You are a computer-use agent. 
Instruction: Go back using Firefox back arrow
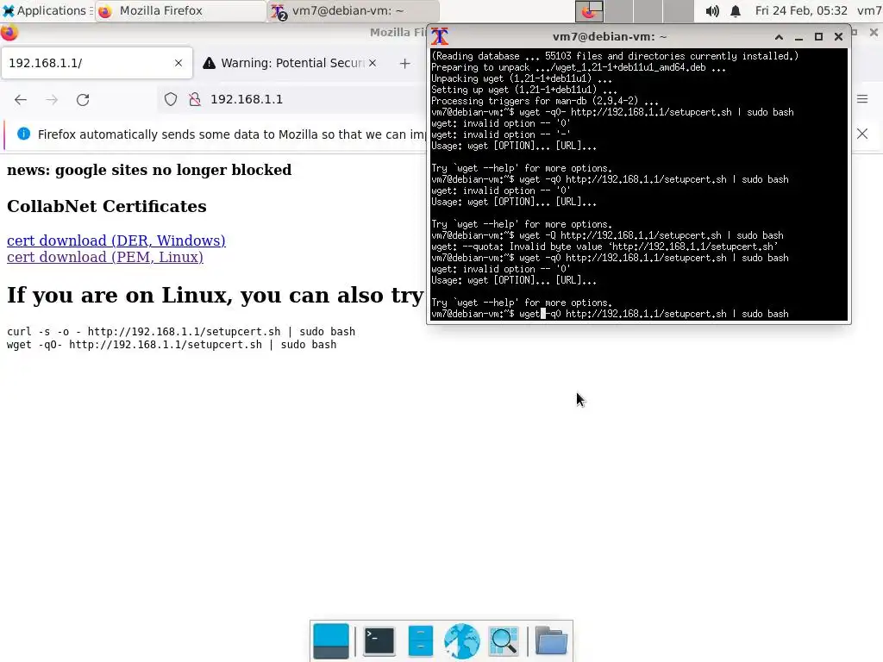(x=21, y=100)
